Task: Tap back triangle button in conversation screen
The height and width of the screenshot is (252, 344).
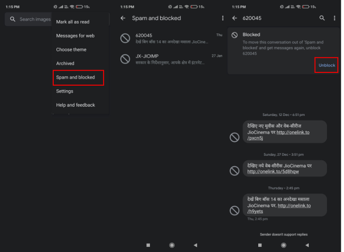Action: 307,245
